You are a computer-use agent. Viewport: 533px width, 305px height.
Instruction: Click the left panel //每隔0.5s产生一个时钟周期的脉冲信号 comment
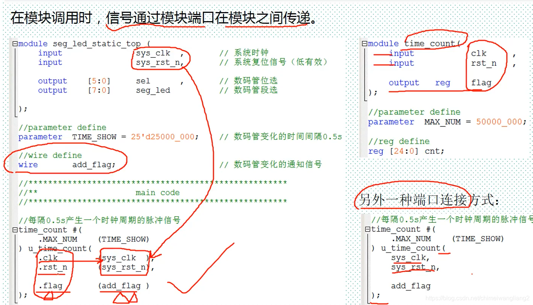tap(100, 220)
